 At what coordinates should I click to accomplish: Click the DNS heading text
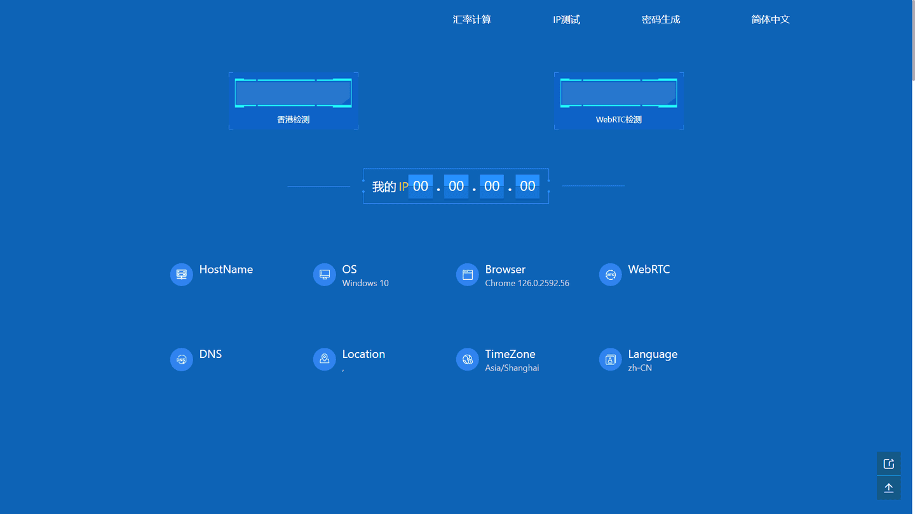click(x=210, y=354)
